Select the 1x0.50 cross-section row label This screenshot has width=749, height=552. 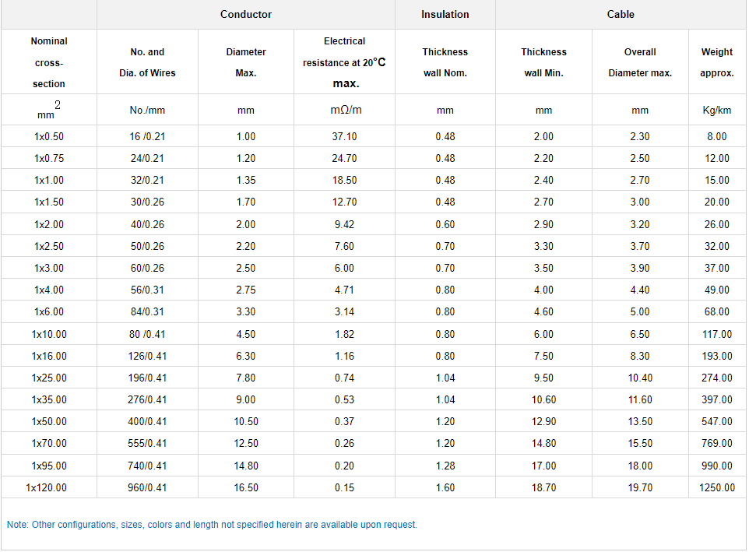pos(49,136)
